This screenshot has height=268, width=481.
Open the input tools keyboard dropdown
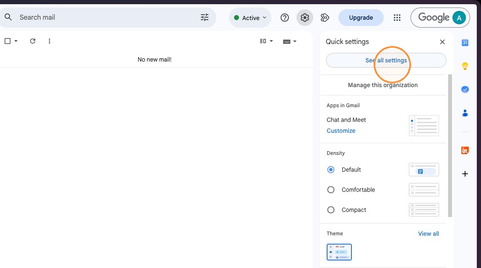click(x=290, y=41)
